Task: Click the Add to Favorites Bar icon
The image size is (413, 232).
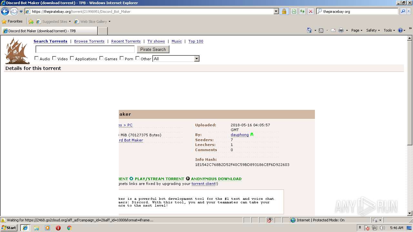Action: click(31, 22)
